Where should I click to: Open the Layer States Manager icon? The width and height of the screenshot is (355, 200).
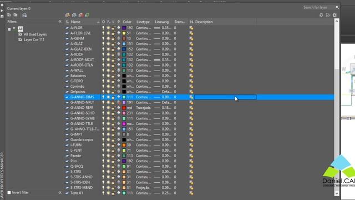[24, 15]
